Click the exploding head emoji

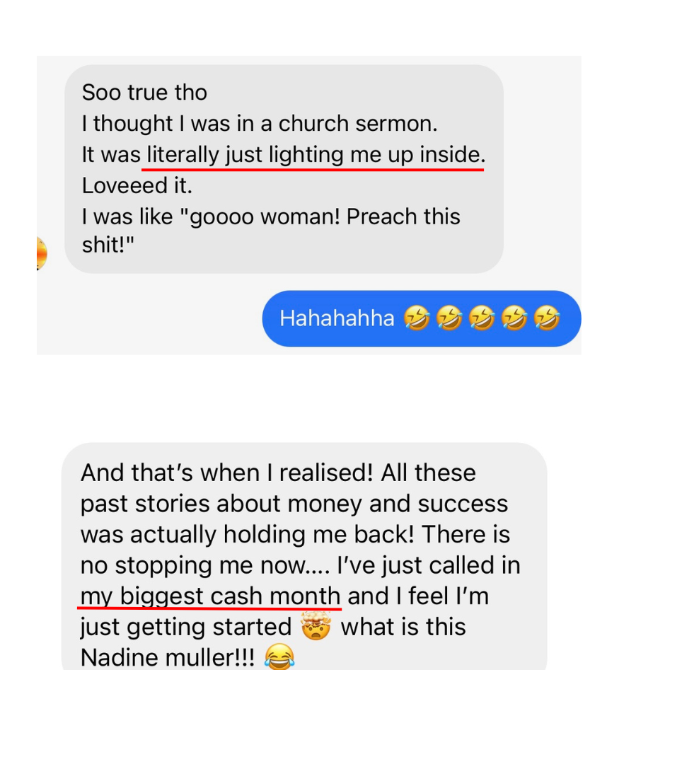click(316, 625)
